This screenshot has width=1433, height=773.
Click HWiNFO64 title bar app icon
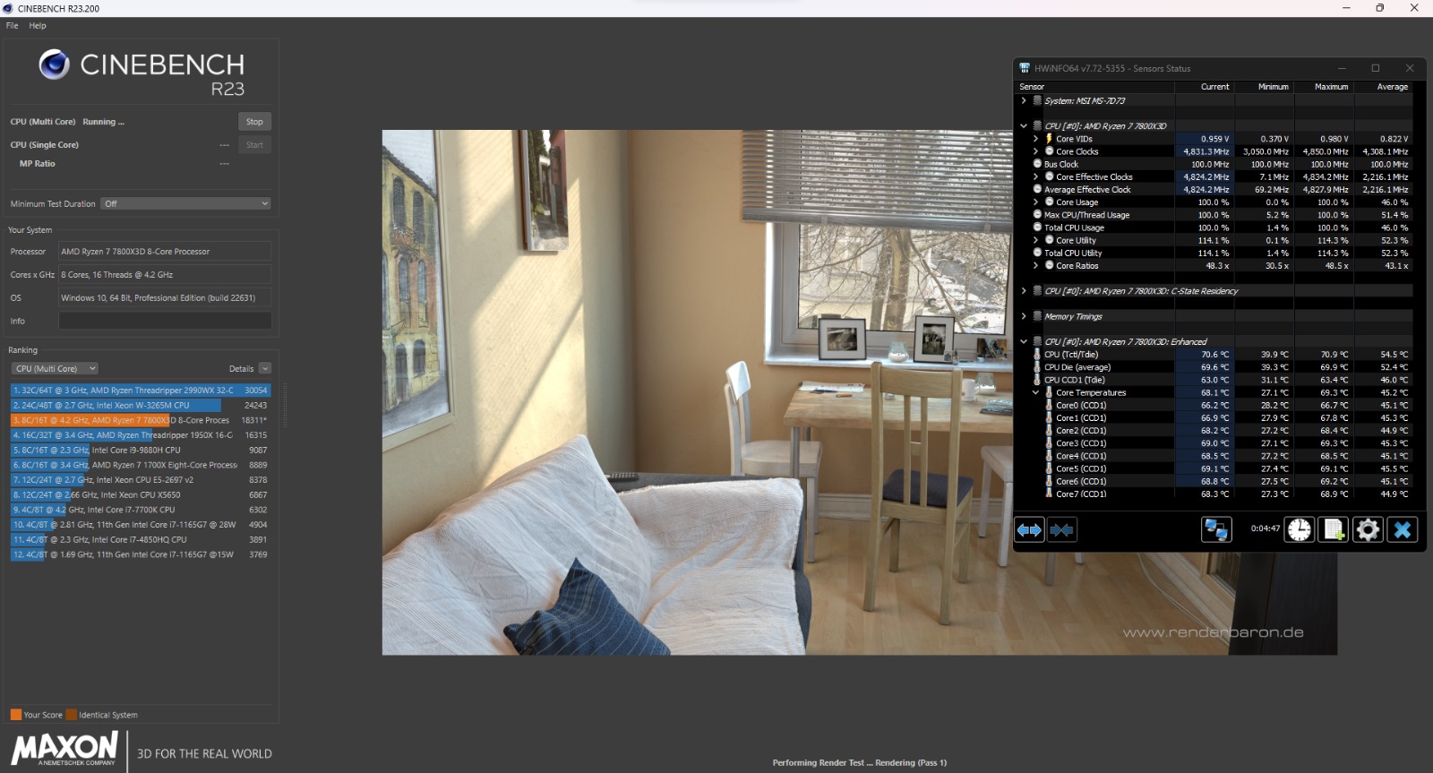1025,68
